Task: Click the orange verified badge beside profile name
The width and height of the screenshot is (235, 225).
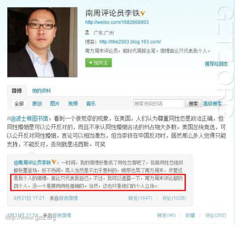Action: click(142, 13)
